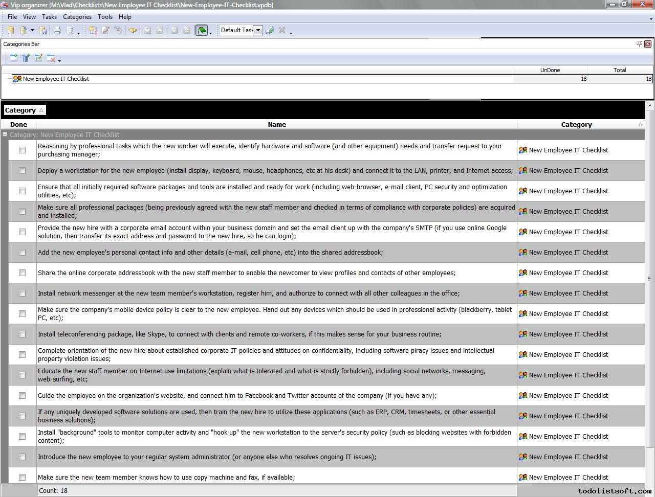Click the Category grouping button
Image resolution: width=655 pixels, height=497 pixels.
(x=24, y=110)
